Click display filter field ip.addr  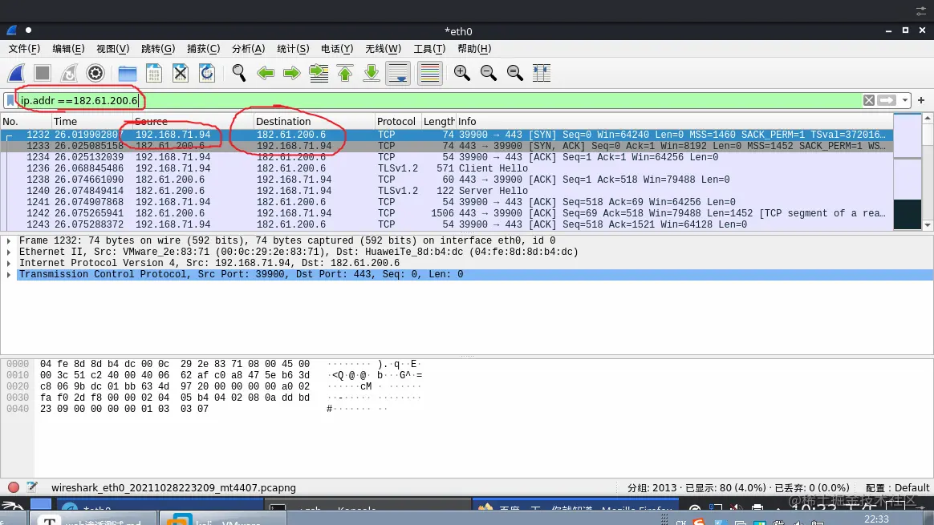point(439,101)
